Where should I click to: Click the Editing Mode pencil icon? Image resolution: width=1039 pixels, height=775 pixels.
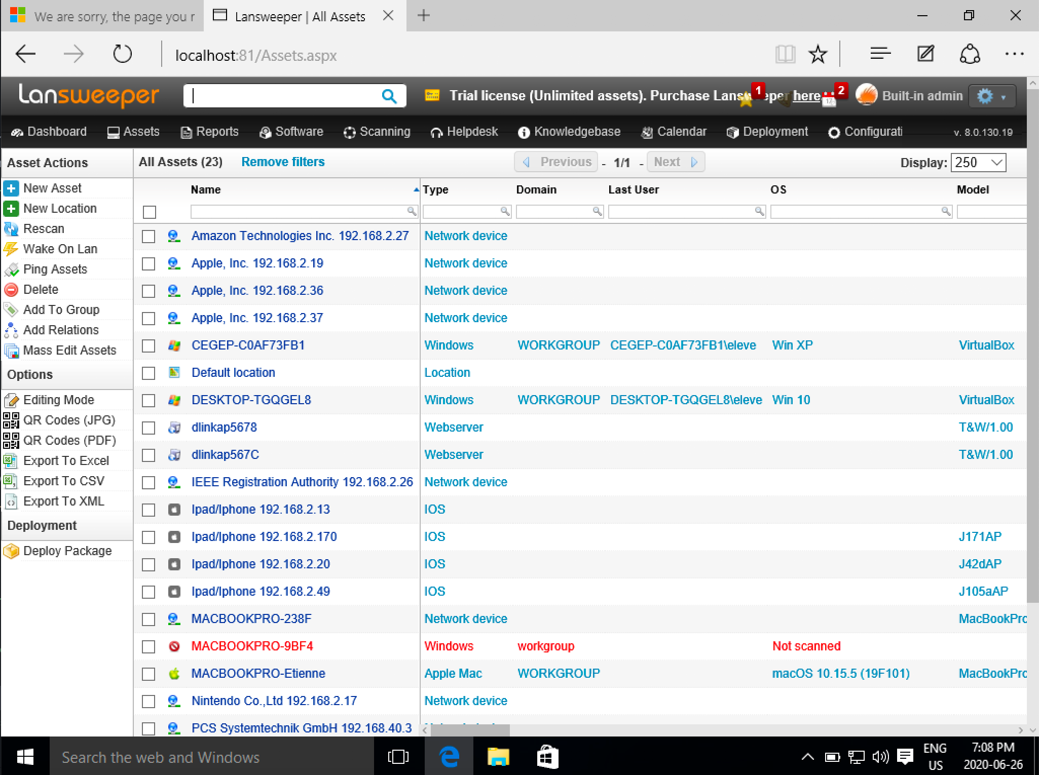tap(11, 400)
